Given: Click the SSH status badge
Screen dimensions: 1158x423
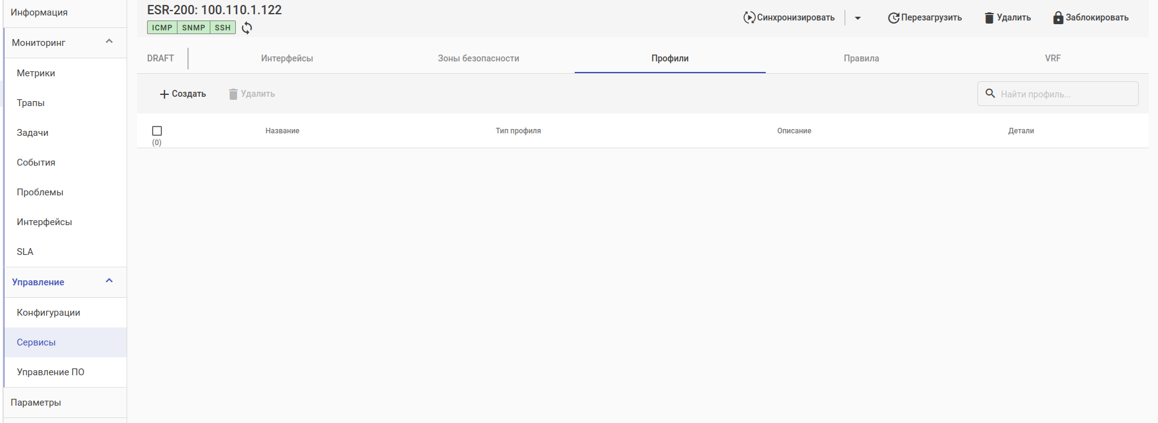Looking at the screenshot, I should tap(223, 27).
